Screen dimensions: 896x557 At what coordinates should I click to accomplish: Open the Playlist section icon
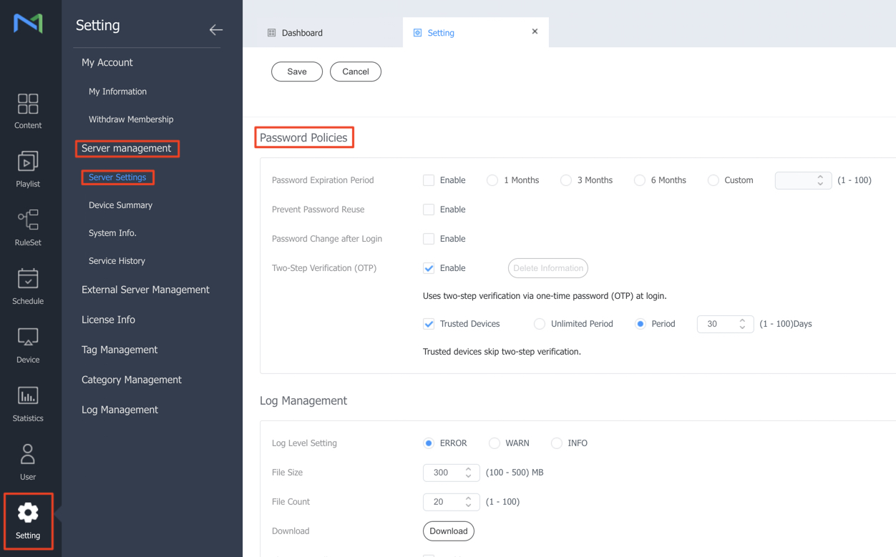click(x=28, y=162)
